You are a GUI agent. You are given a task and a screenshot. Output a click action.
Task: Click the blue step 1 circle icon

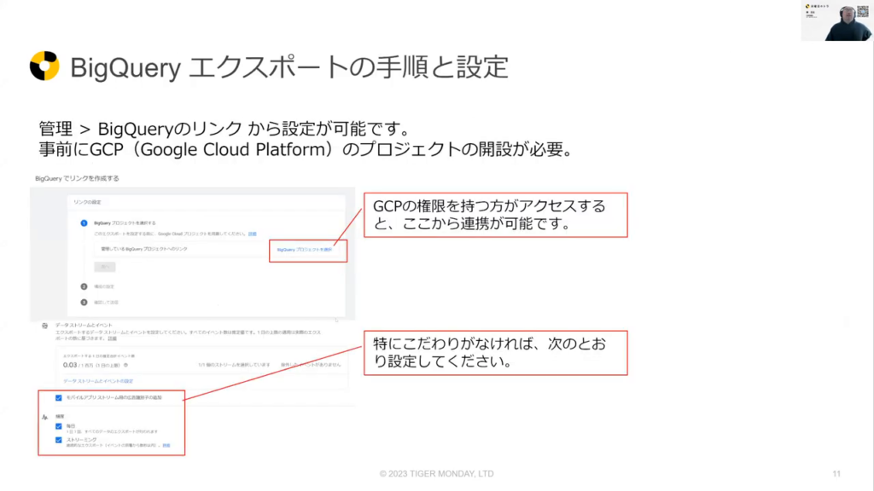84,223
